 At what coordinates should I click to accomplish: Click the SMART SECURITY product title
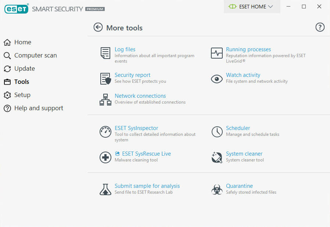(57, 9)
